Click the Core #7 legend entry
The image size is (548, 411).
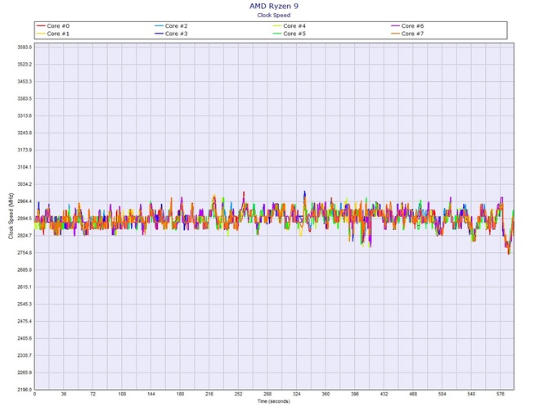tap(407, 34)
